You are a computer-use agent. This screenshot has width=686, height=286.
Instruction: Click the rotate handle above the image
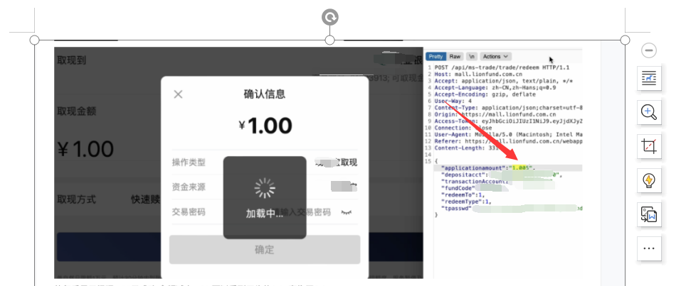pos(329,17)
